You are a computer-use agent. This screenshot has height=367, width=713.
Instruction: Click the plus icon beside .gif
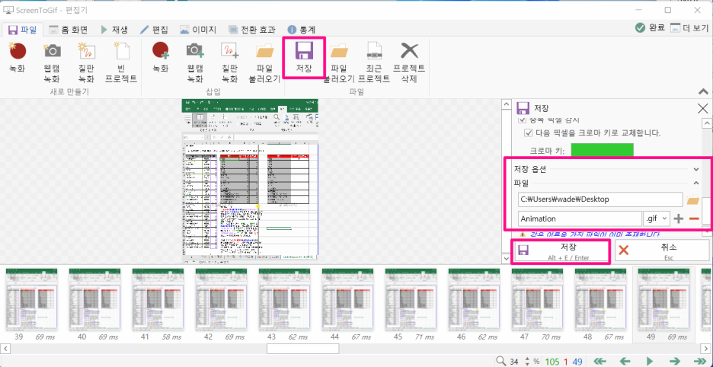coord(679,219)
